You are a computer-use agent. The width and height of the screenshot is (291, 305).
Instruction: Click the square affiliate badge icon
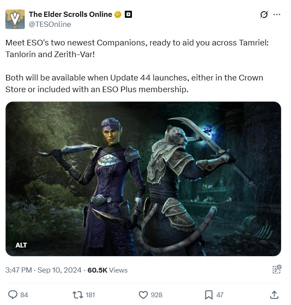(128, 14)
